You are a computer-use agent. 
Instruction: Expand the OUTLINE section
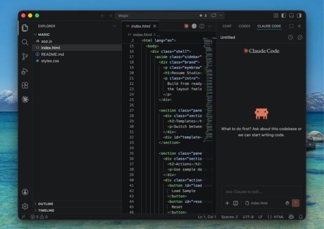pyautogui.click(x=45, y=204)
